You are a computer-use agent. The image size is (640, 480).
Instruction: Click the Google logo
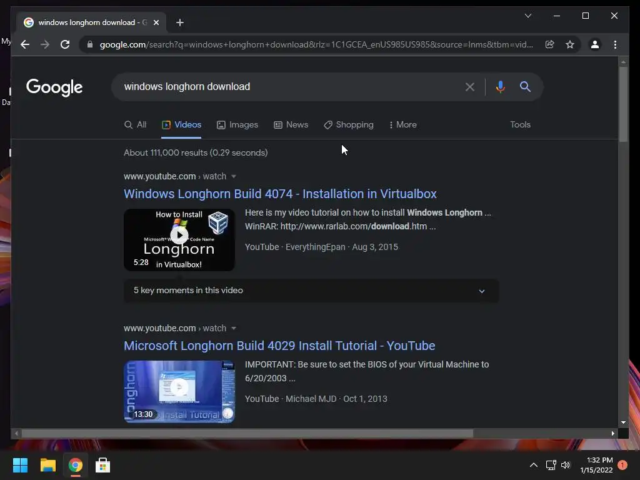[x=54, y=87]
